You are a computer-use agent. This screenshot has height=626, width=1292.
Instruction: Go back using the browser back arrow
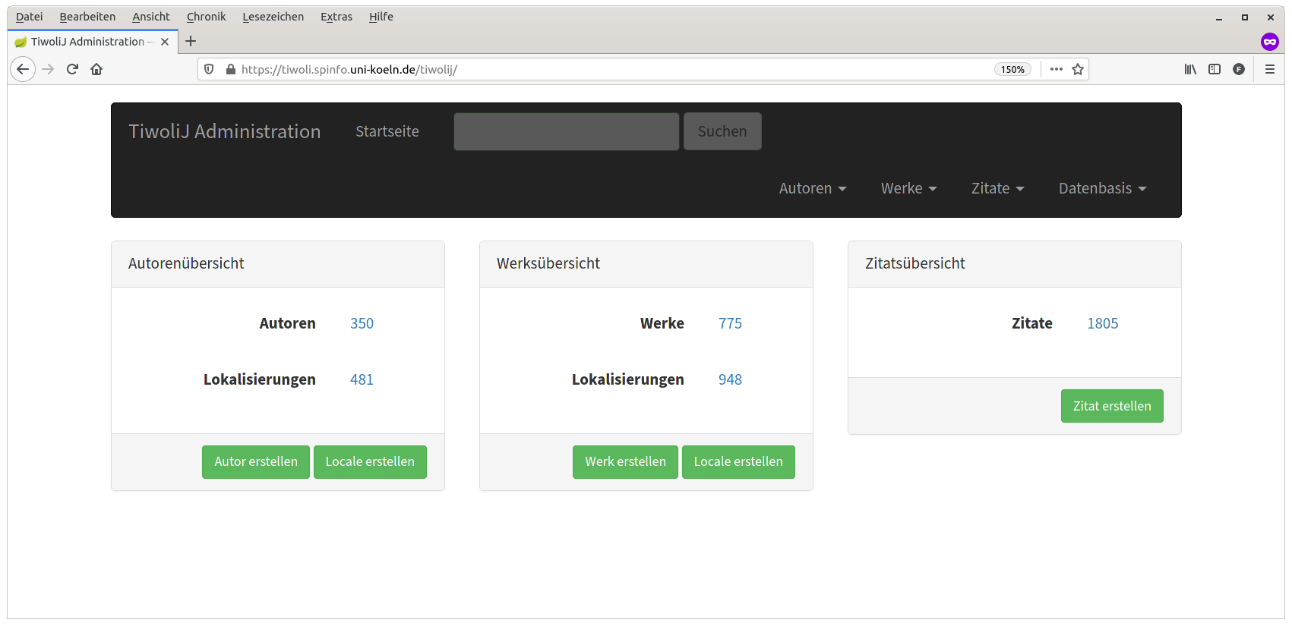point(23,69)
